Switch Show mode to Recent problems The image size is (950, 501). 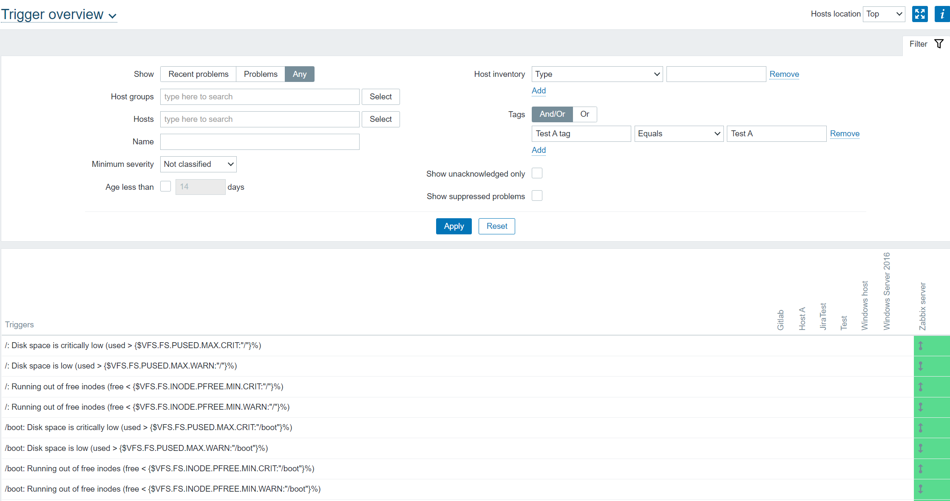[198, 74]
